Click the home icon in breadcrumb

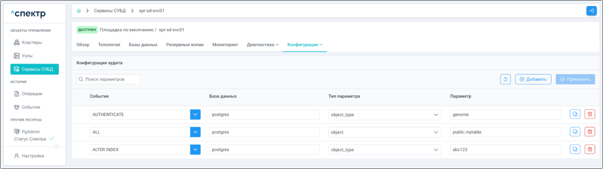pyautogui.click(x=79, y=11)
